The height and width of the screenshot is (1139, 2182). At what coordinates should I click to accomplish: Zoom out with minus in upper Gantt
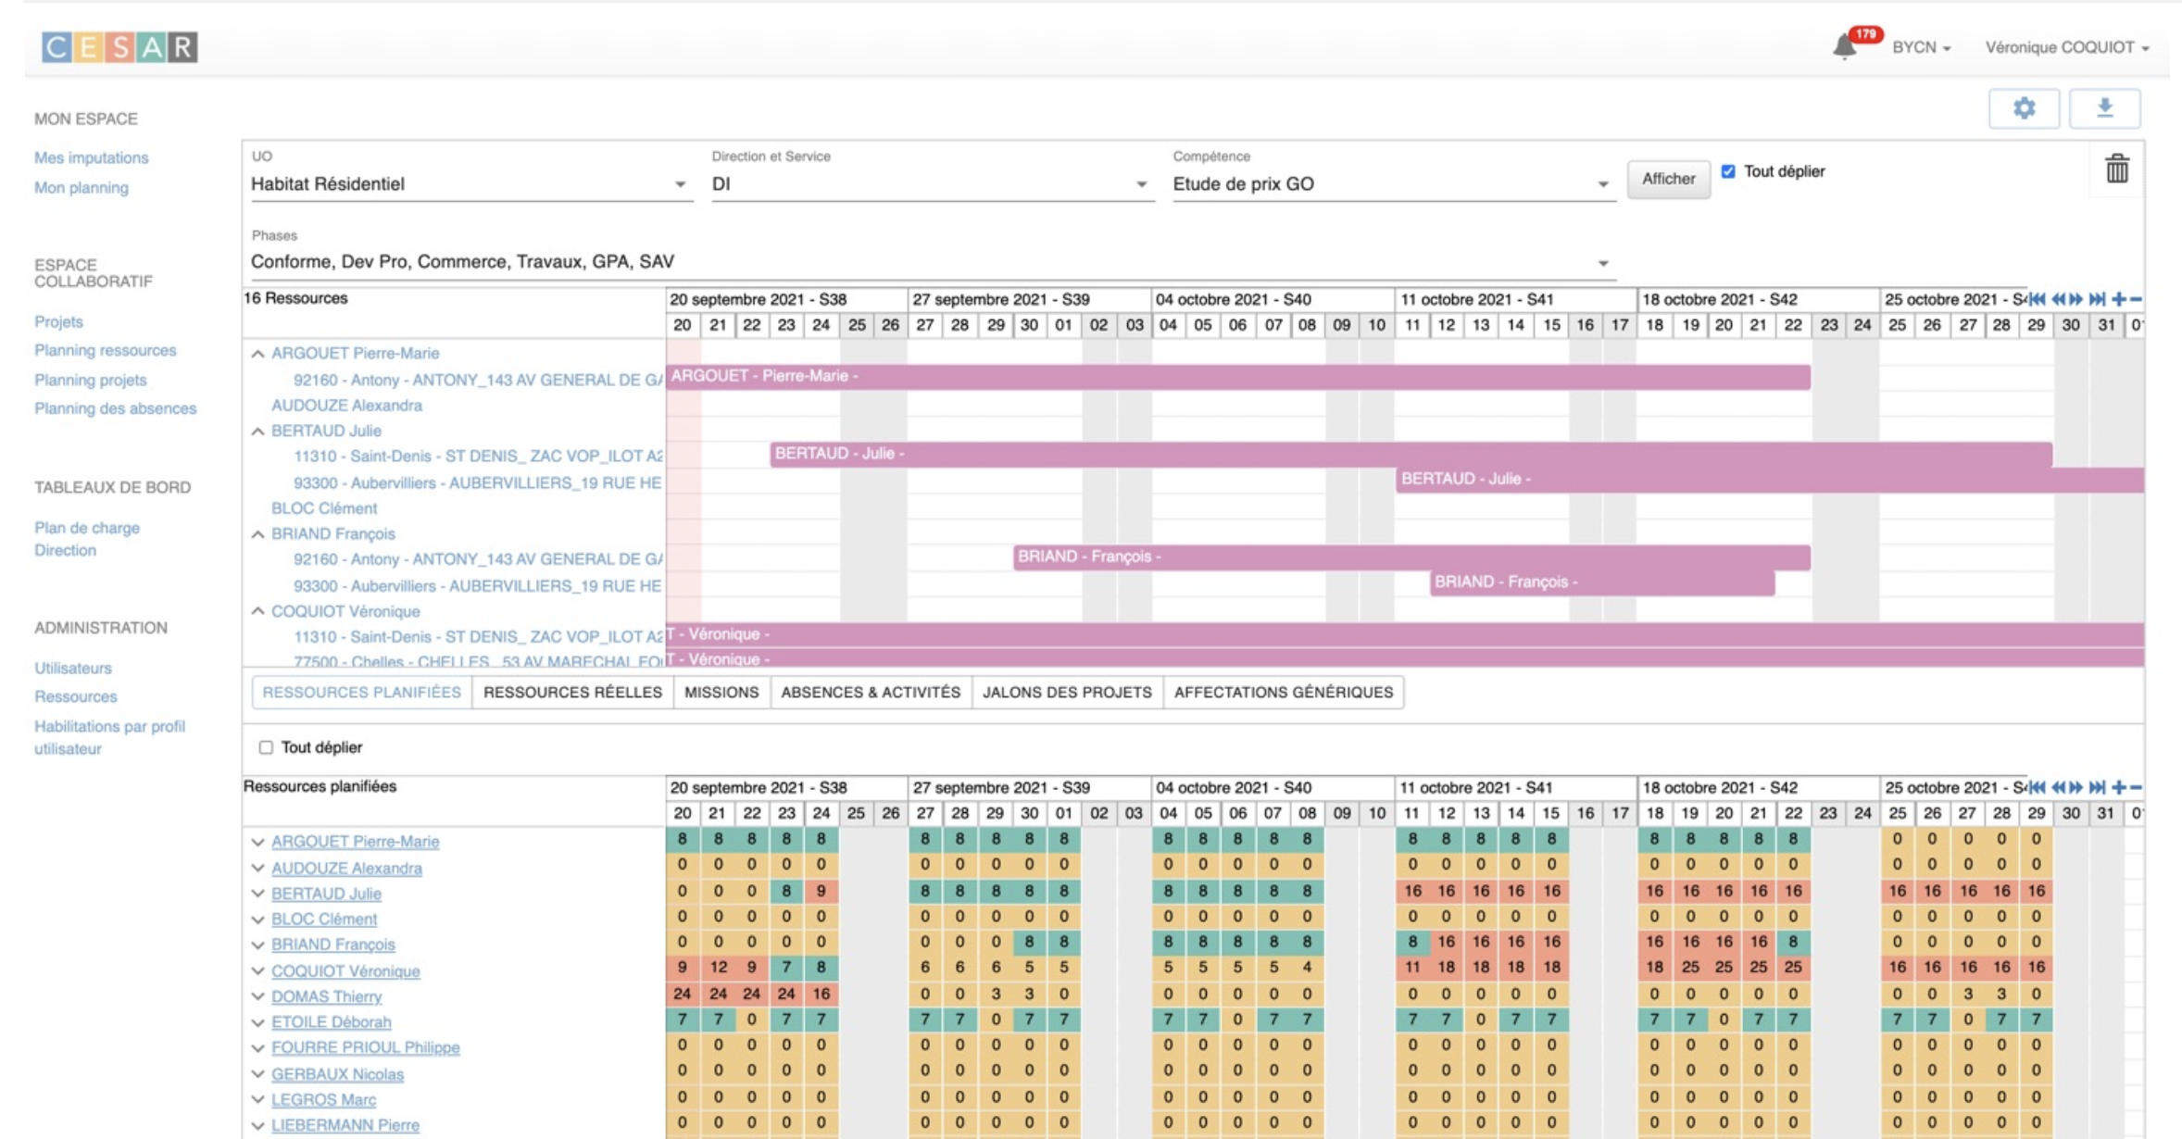(2136, 299)
